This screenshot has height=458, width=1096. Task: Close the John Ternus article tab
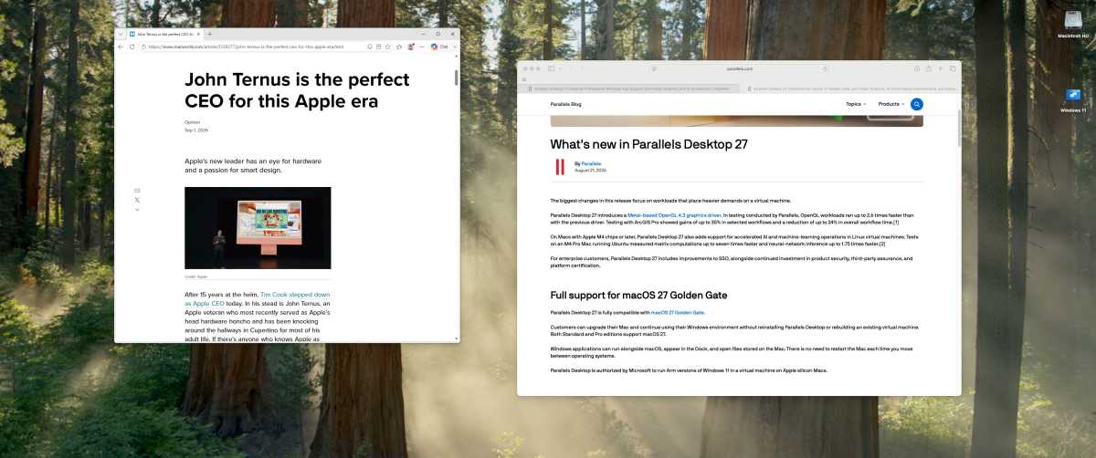tap(198, 34)
